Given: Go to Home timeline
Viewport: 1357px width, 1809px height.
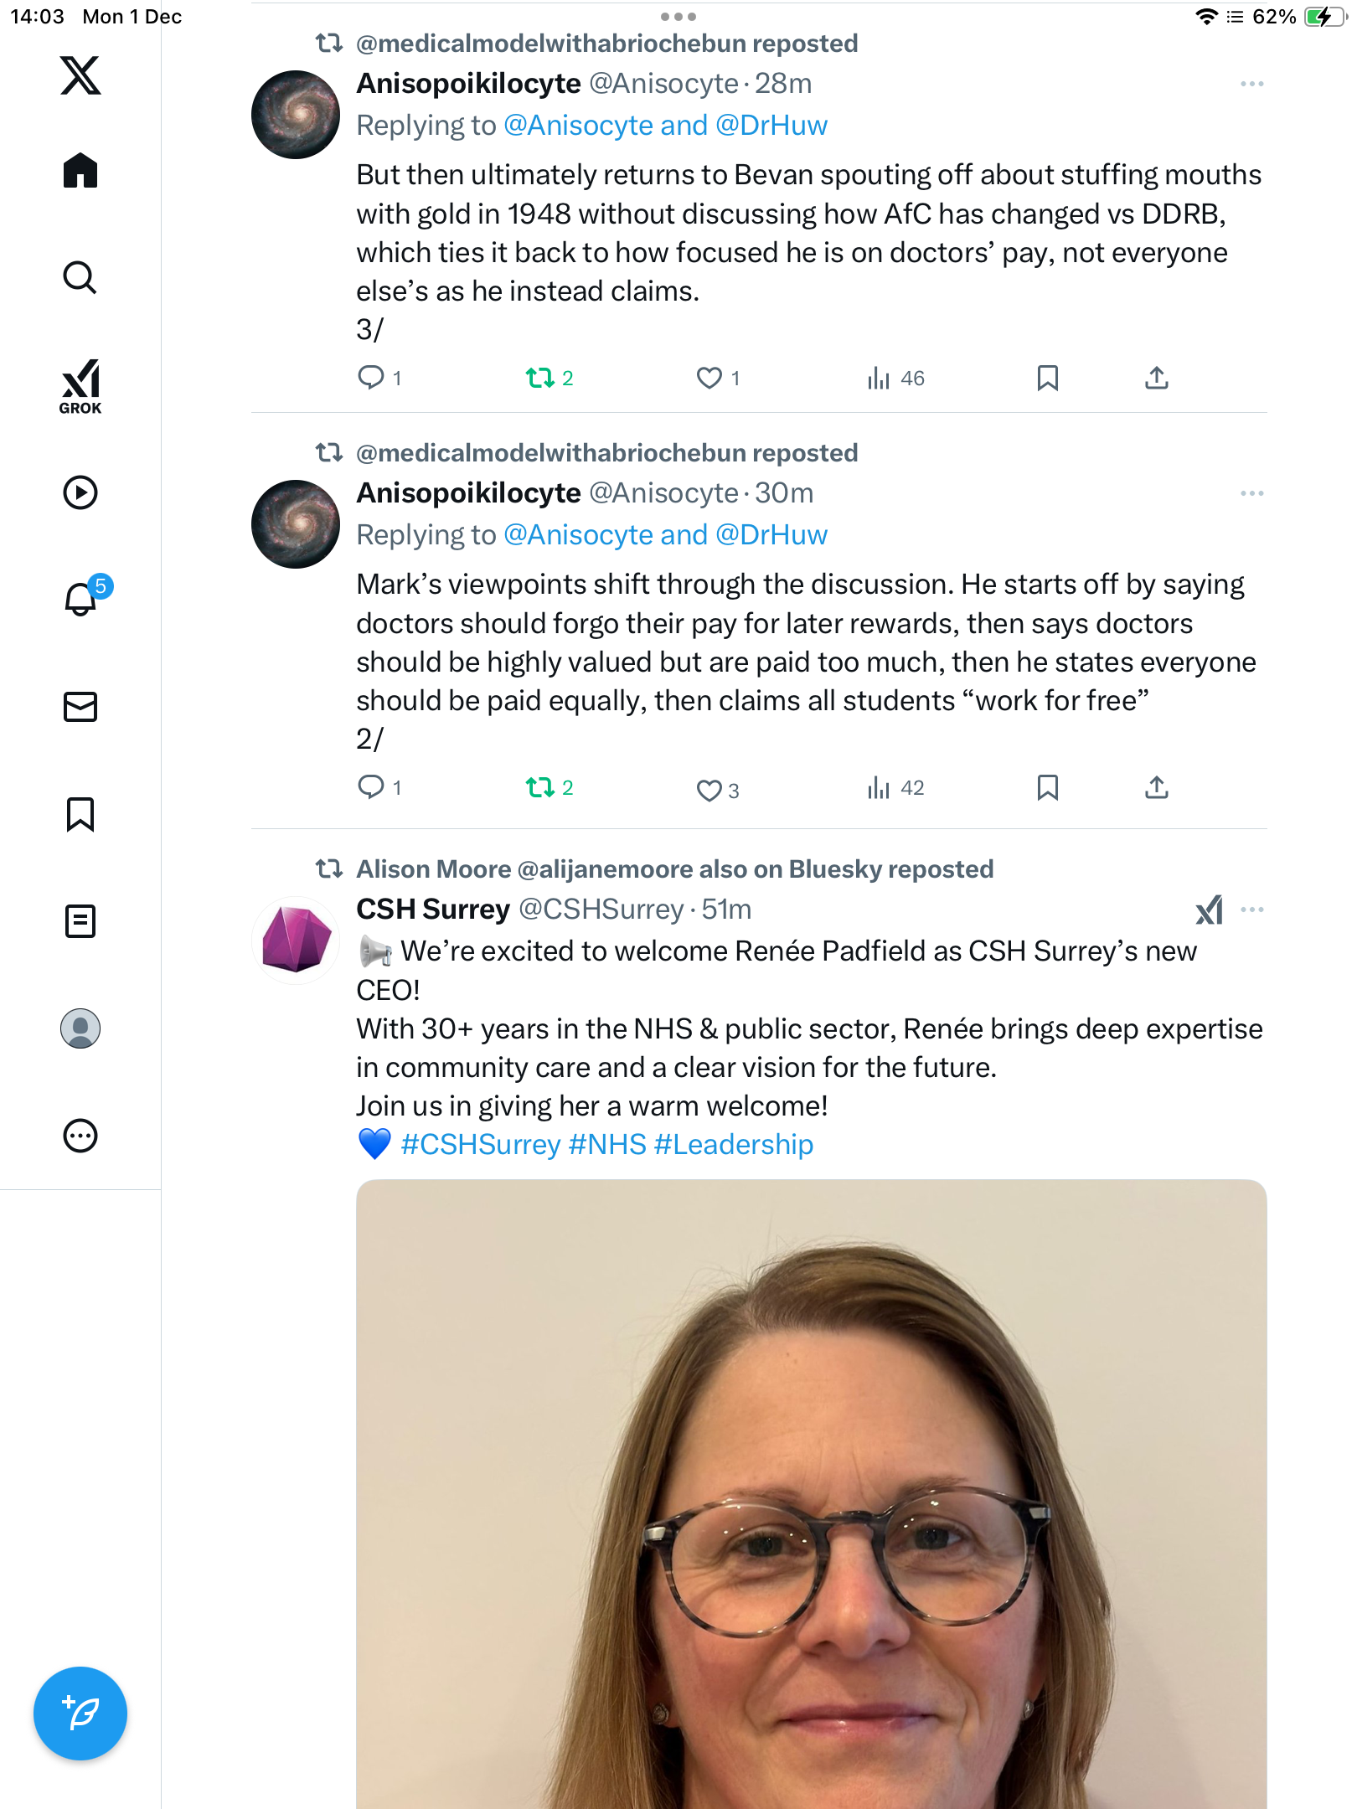Looking at the screenshot, I should [80, 171].
